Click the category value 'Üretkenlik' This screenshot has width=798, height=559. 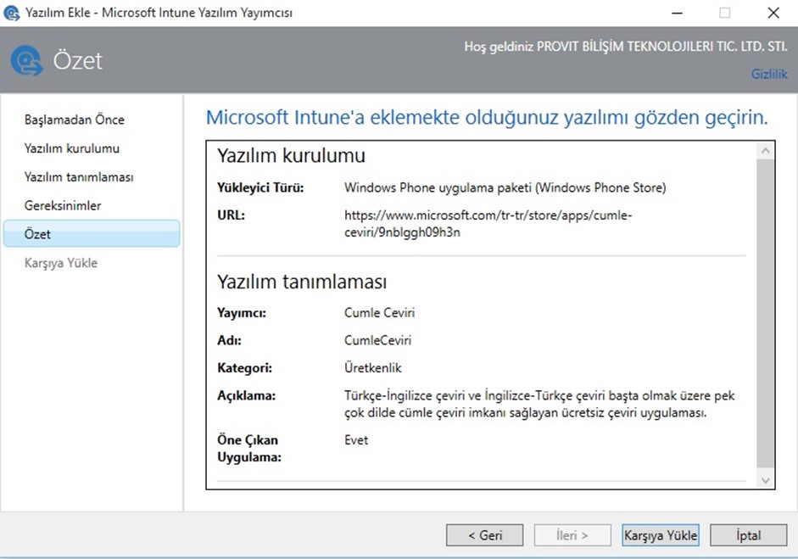(373, 367)
